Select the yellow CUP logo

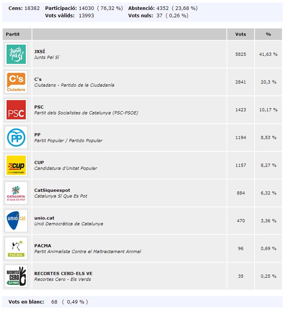17,165
